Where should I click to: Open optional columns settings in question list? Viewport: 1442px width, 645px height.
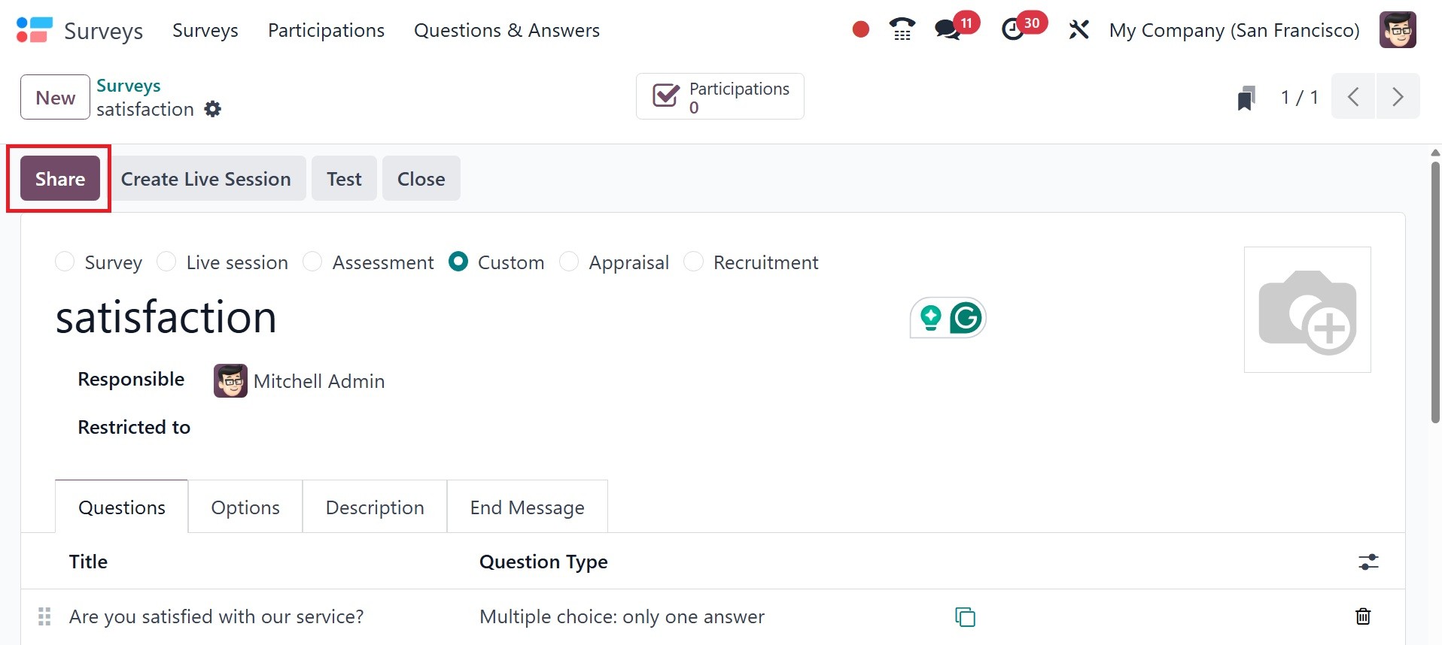point(1367,562)
